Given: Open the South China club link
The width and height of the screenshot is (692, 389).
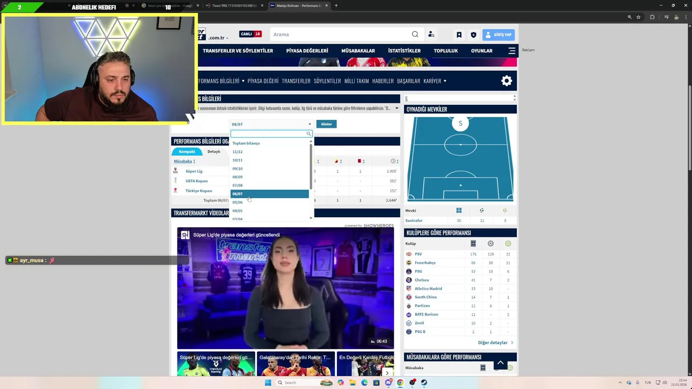Looking at the screenshot, I should point(425,297).
